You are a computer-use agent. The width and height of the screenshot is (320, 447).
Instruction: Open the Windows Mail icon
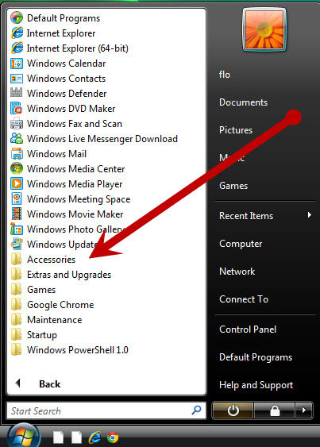click(17, 154)
